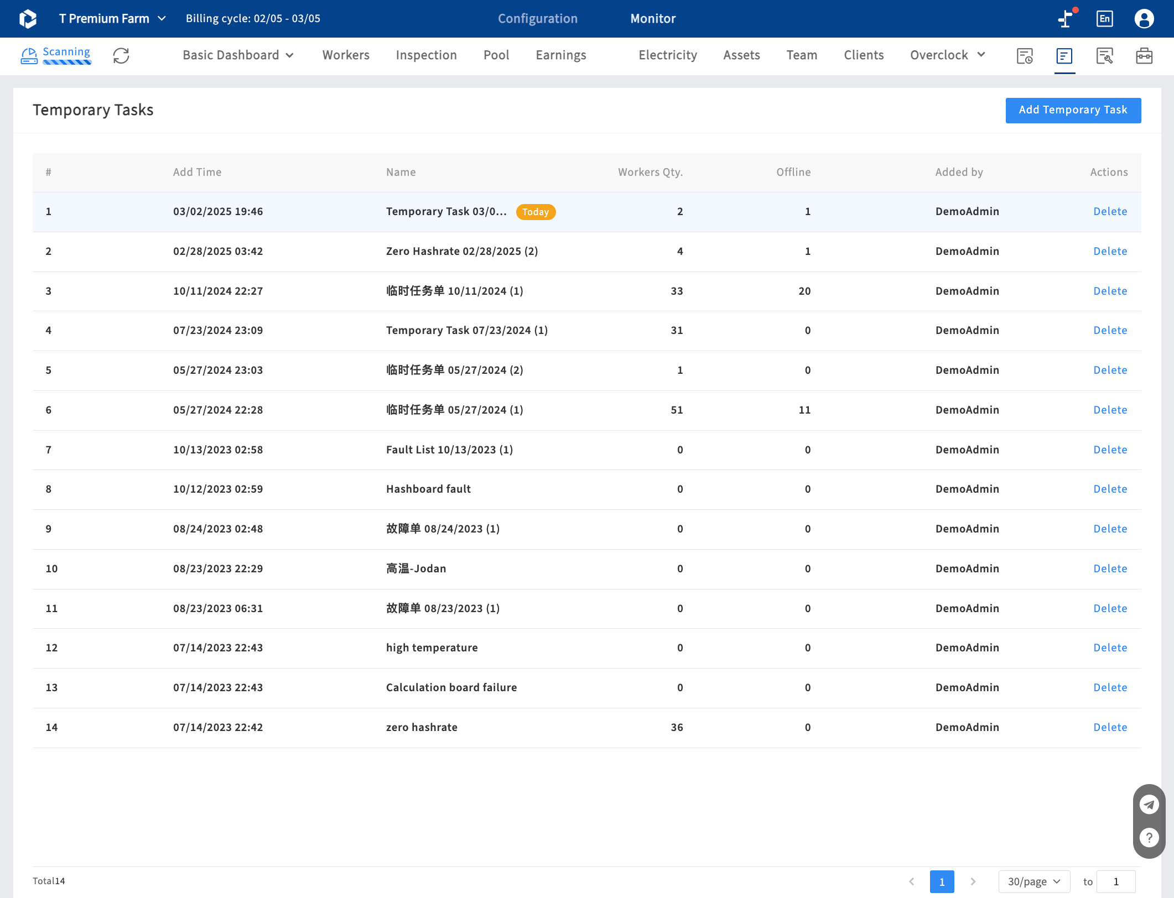Expand the Overclock dropdown menu

pos(948,55)
